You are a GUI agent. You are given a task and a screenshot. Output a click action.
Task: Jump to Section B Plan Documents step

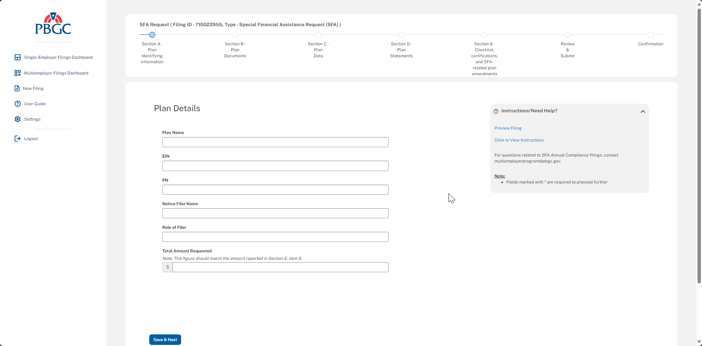click(235, 35)
